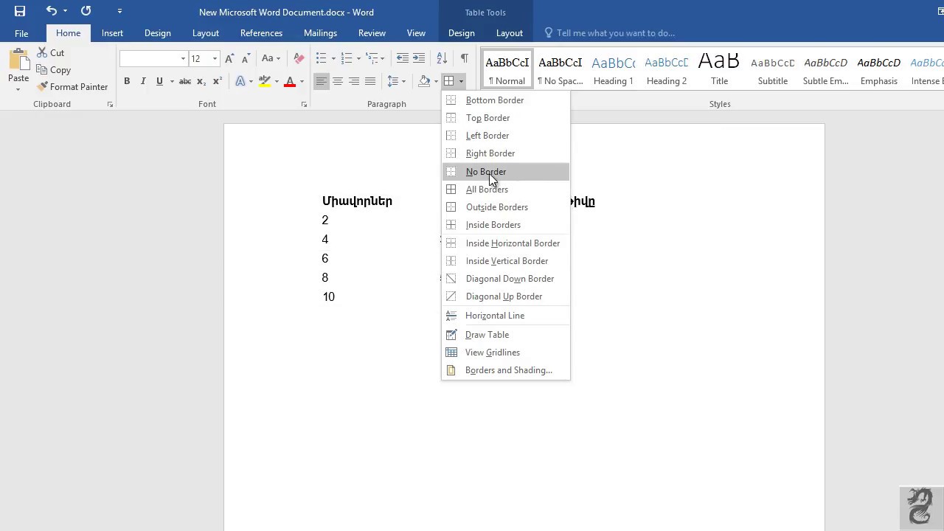Align text right
Viewport: 944px width, 531px height.
click(354, 81)
